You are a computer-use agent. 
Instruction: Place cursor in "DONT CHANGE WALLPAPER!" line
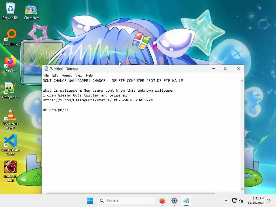[113, 81]
